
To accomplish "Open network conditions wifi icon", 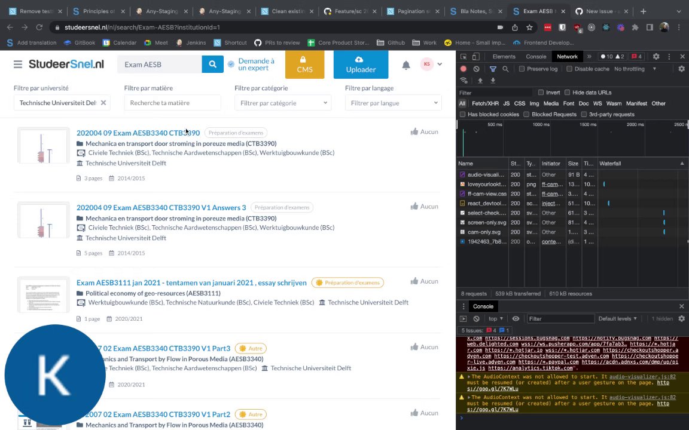I will pyautogui.click(x=464, y=81).
